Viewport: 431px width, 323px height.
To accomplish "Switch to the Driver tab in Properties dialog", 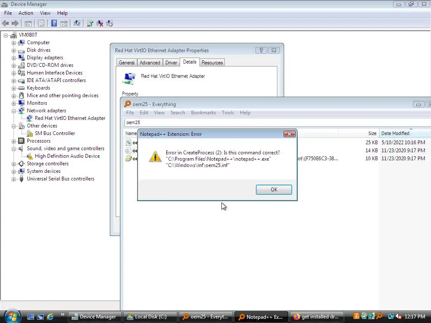I will click(171, 63).
